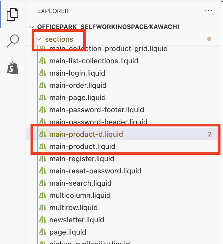Click Shopify file icon beside newsletter.liquid

[x=42, y=220]
